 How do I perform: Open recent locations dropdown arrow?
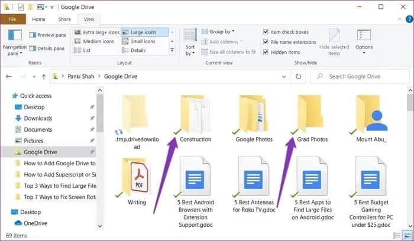[34, 77]
